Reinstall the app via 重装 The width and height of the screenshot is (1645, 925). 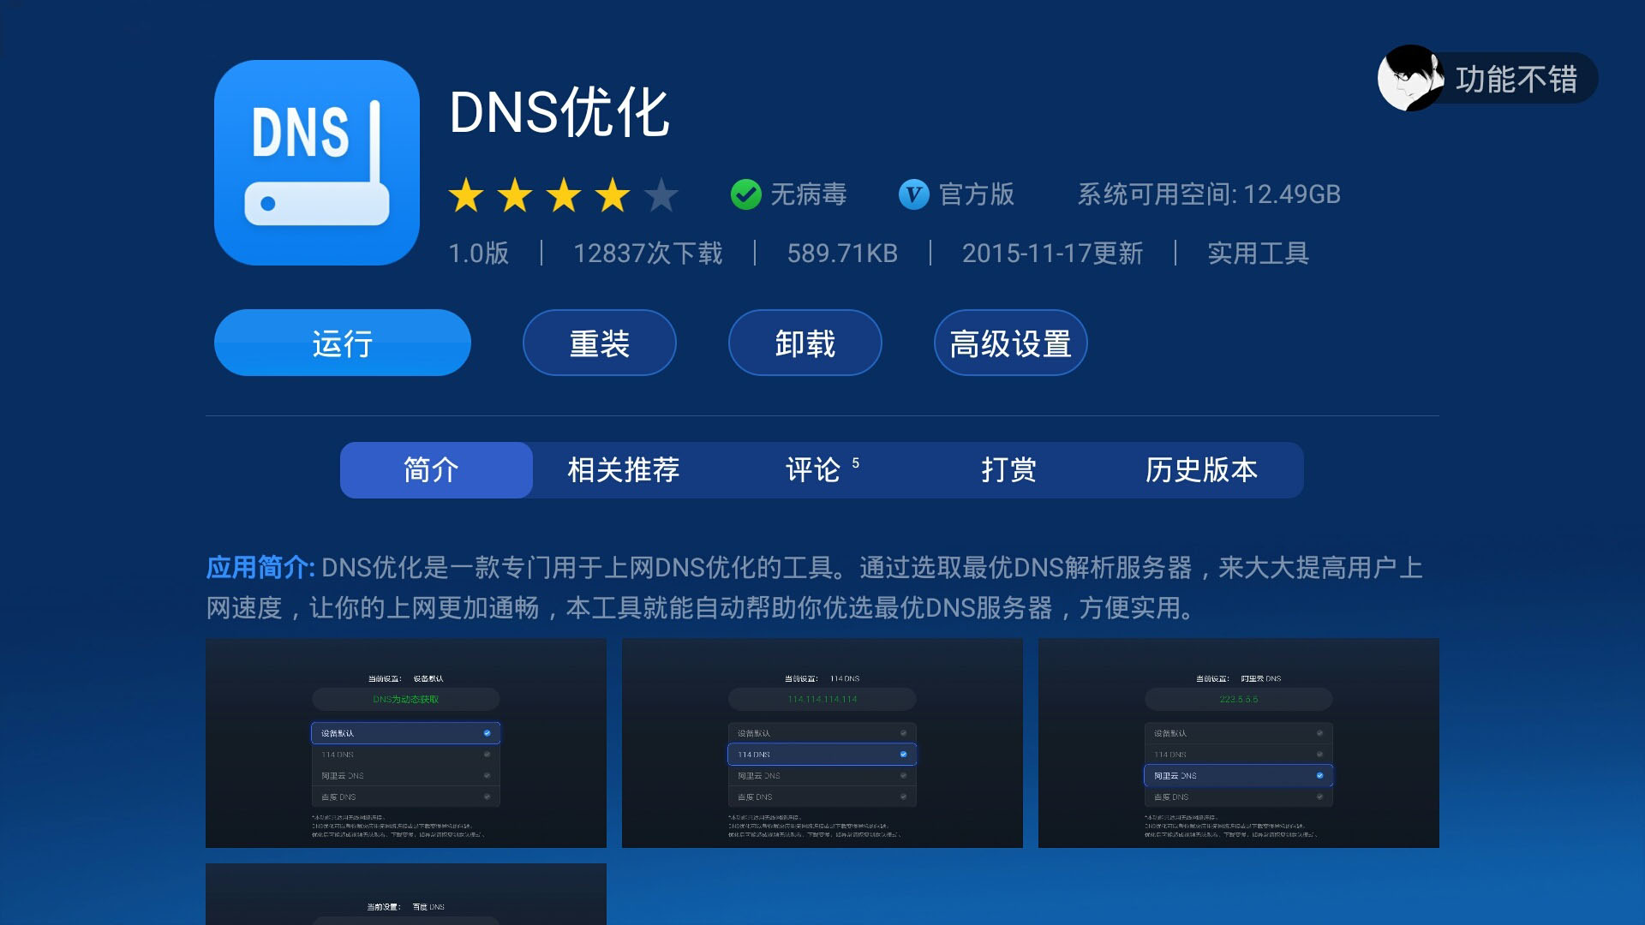pos(600,343)
